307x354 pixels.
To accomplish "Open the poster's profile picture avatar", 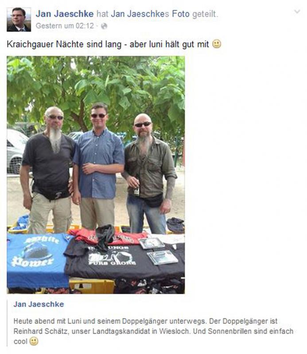I will tap(19, 19).
